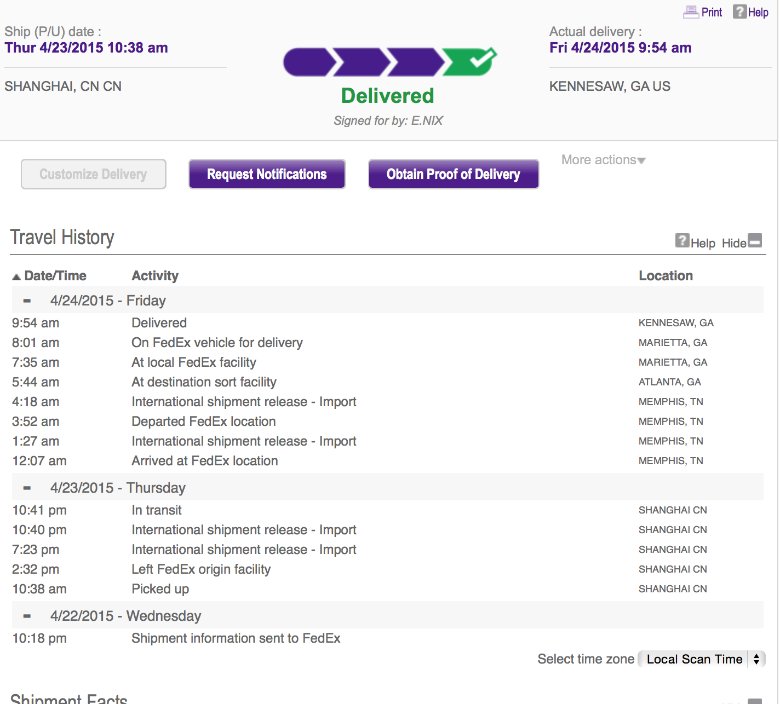This screenshot has width=780, height=704.
Task: Click the Customize Delivery button
Action: [93, 174]
